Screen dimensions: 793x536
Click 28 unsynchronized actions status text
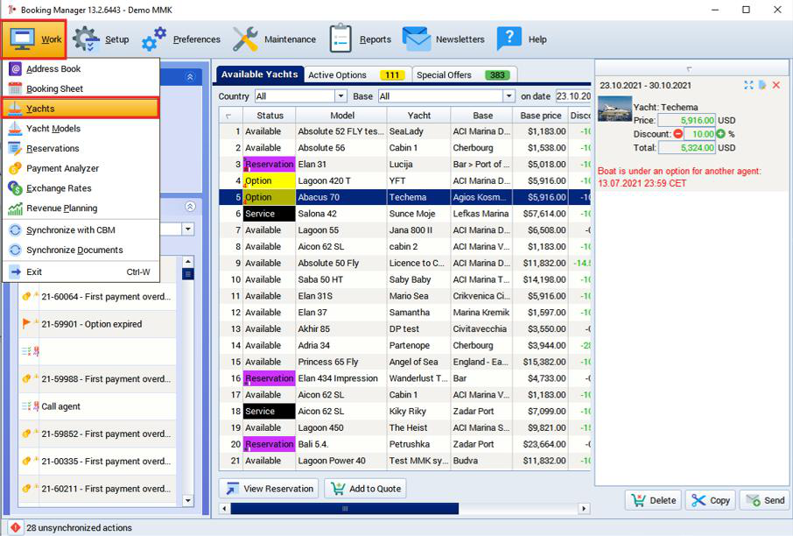80,527
